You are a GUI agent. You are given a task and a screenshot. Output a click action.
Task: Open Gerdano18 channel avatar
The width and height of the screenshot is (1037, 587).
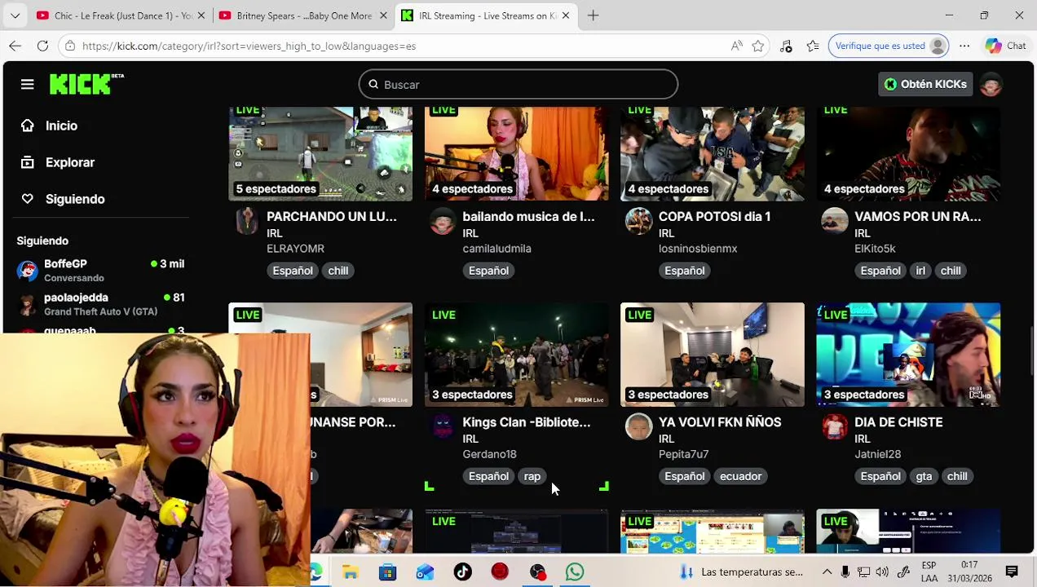(x=442, y=426)
